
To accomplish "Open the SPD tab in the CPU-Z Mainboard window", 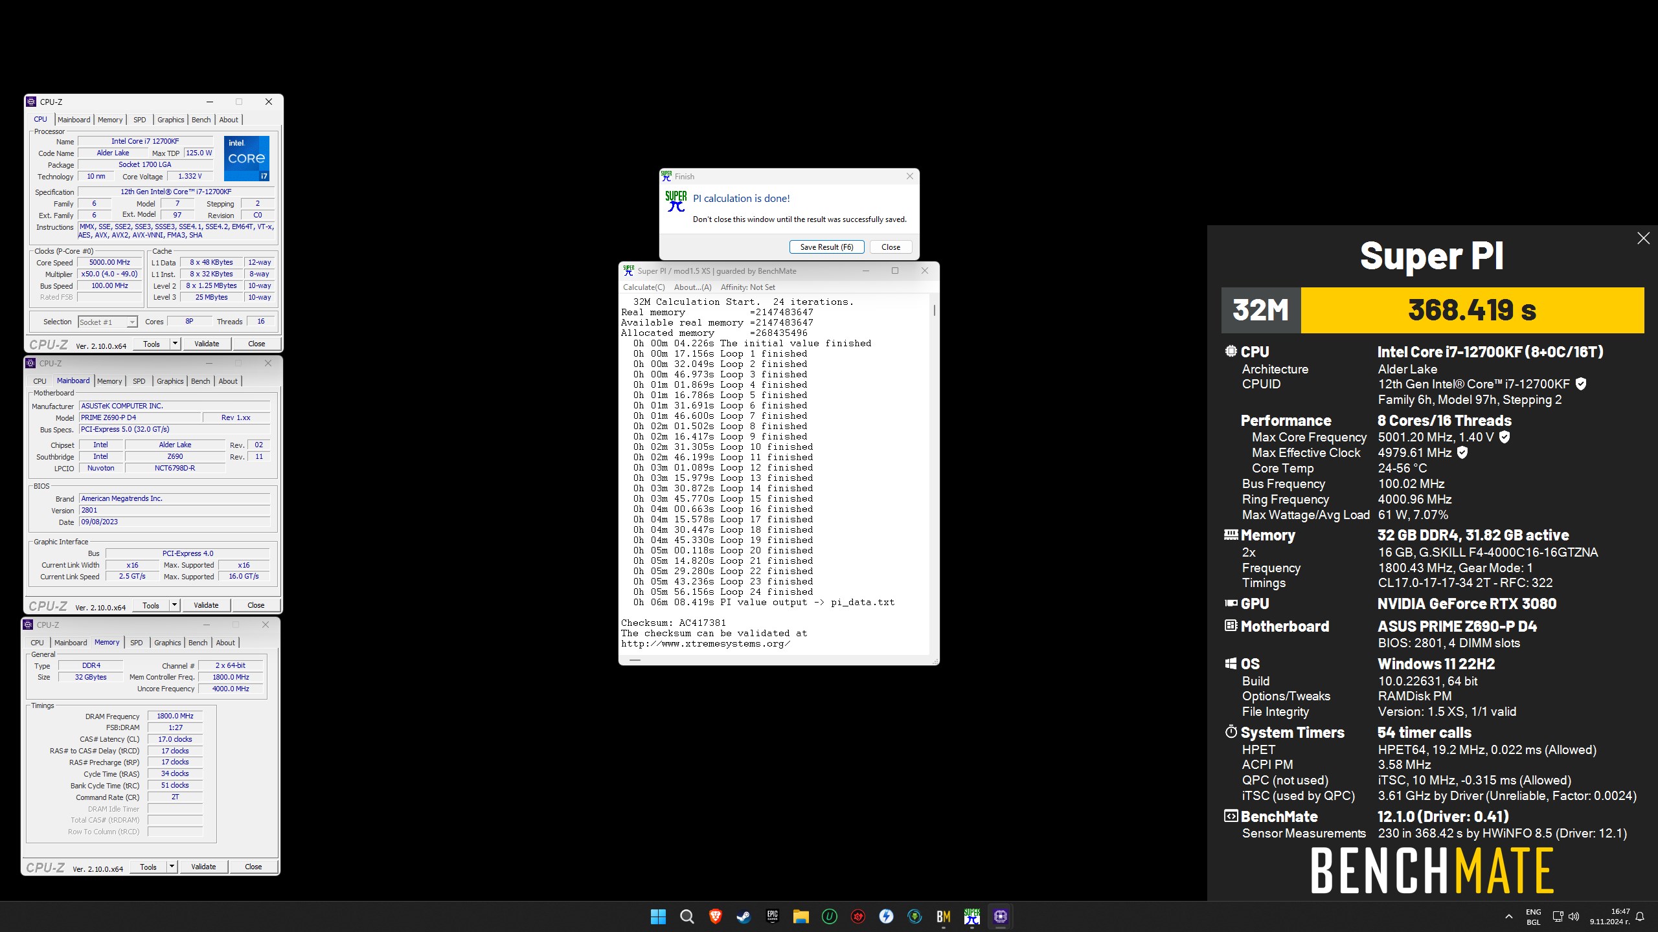I will [x=139, y=381].
